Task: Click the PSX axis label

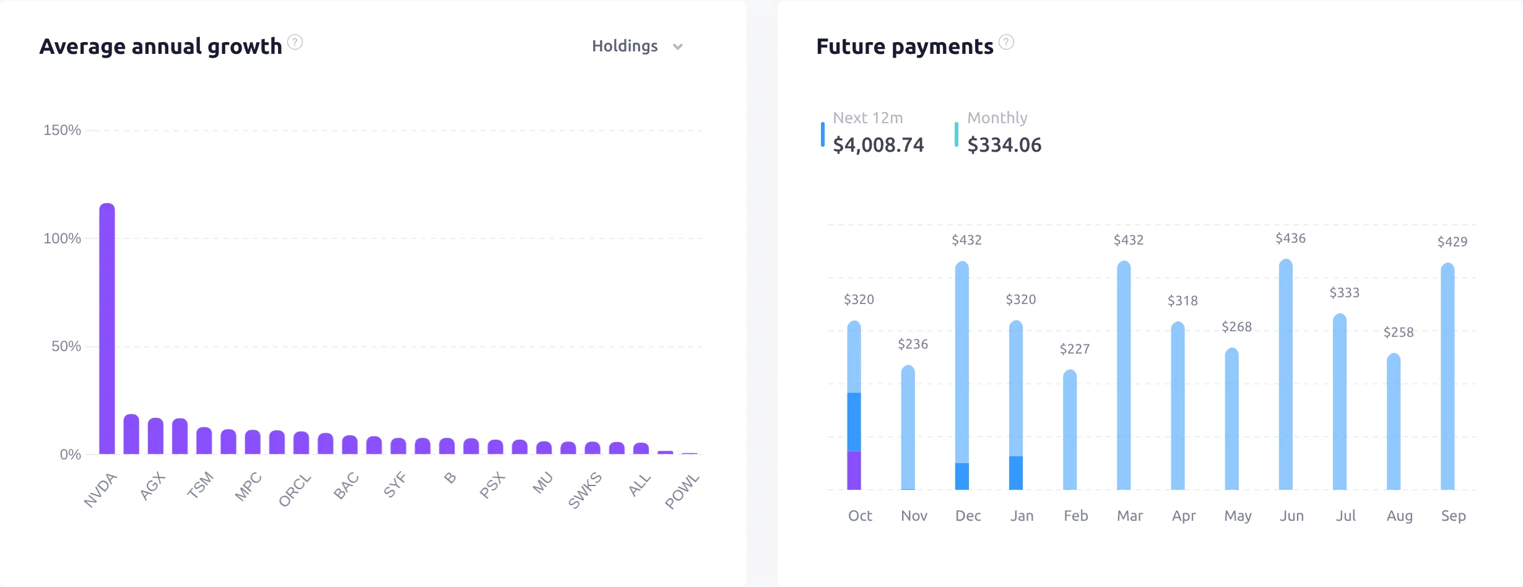Action: click(492, 485)
